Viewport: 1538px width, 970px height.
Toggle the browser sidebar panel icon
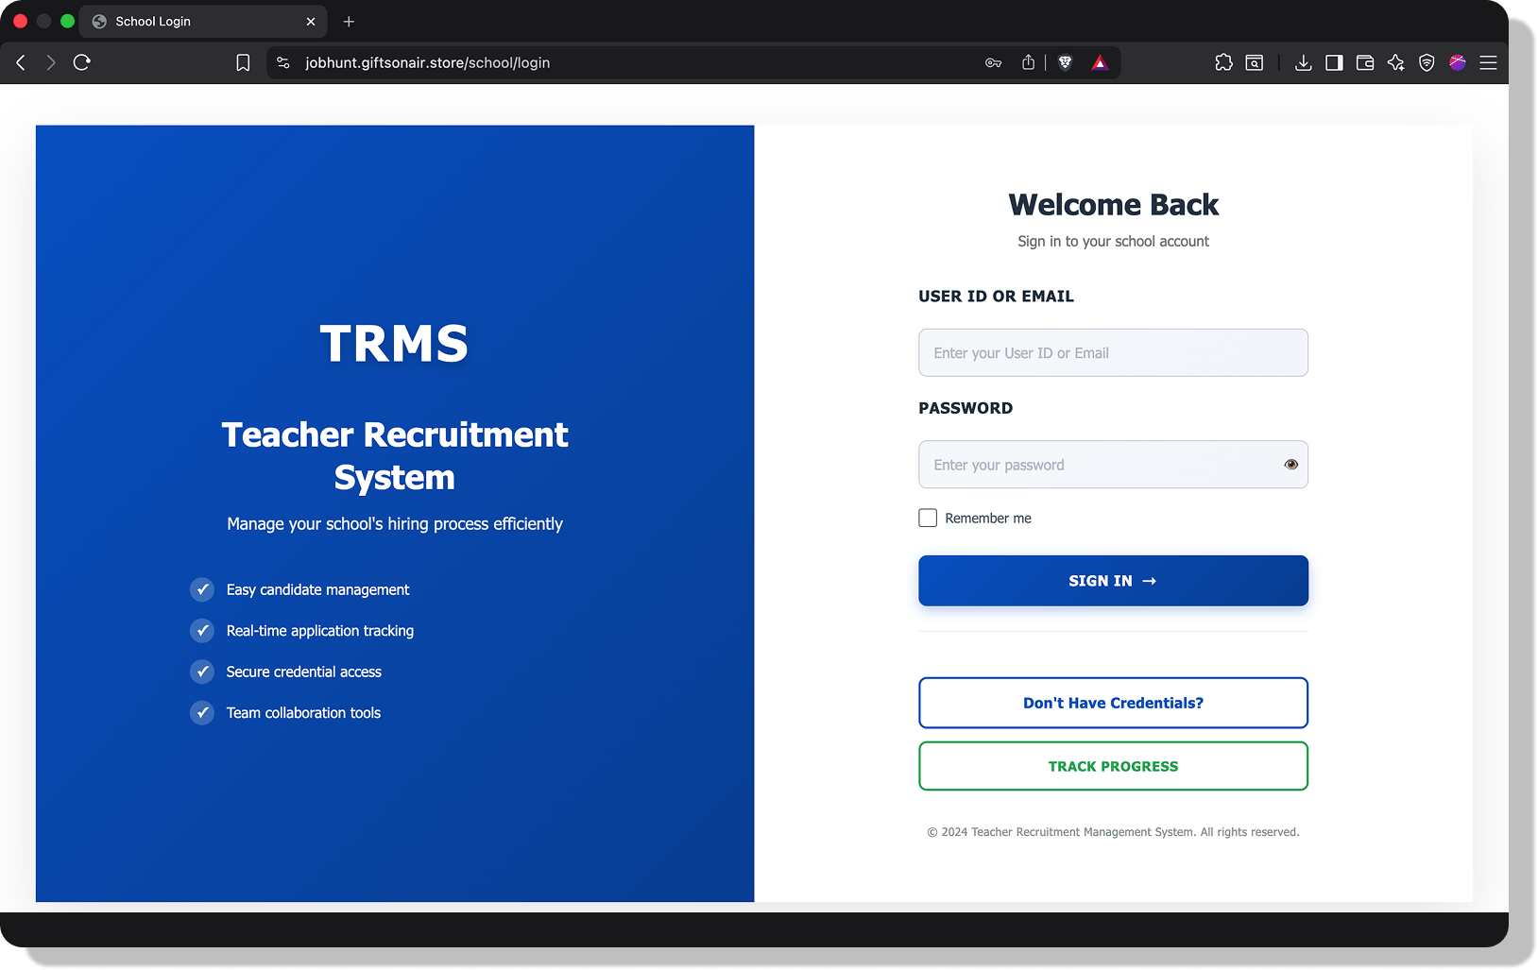pyautogui.click(x=1334, y=62)
